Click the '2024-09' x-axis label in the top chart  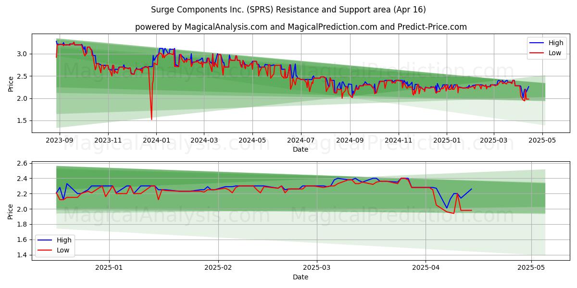350,142
